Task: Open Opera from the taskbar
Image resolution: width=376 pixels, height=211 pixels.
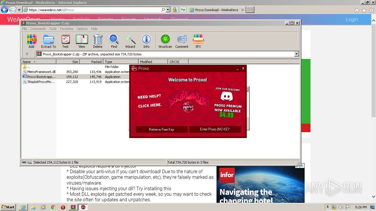Action: pos(63,207)
